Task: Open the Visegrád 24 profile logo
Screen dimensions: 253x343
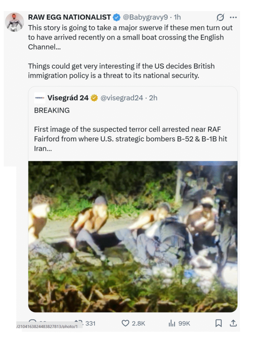Action: click(x=40, y=98)
